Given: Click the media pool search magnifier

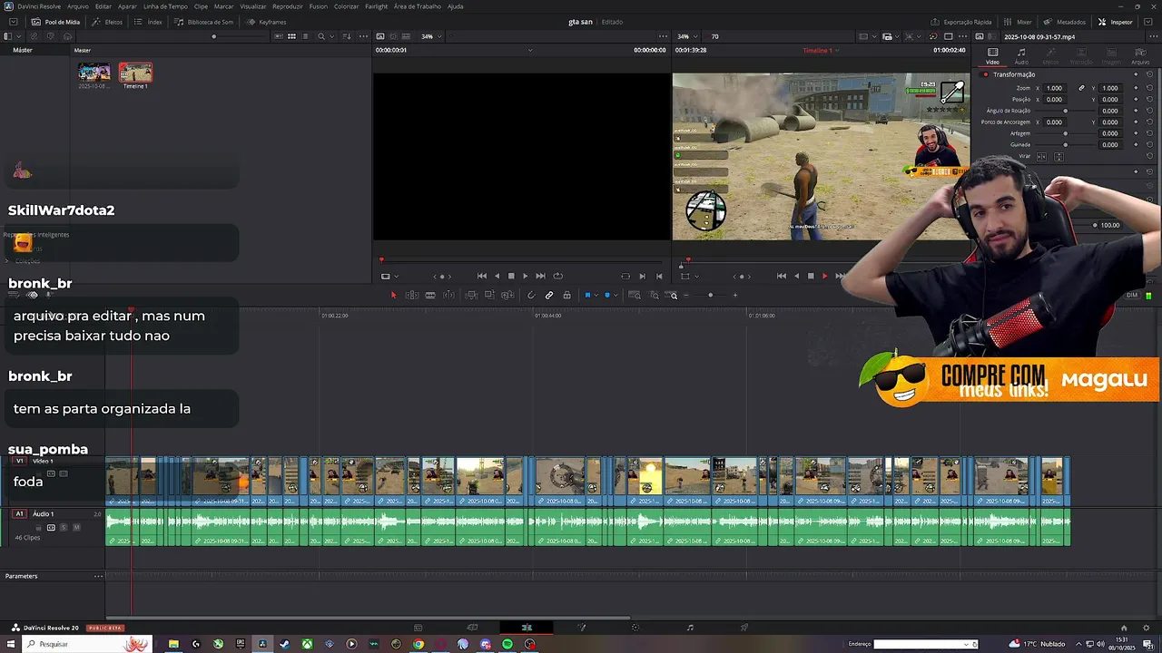Looking at the screenshot, I should 320,36.
